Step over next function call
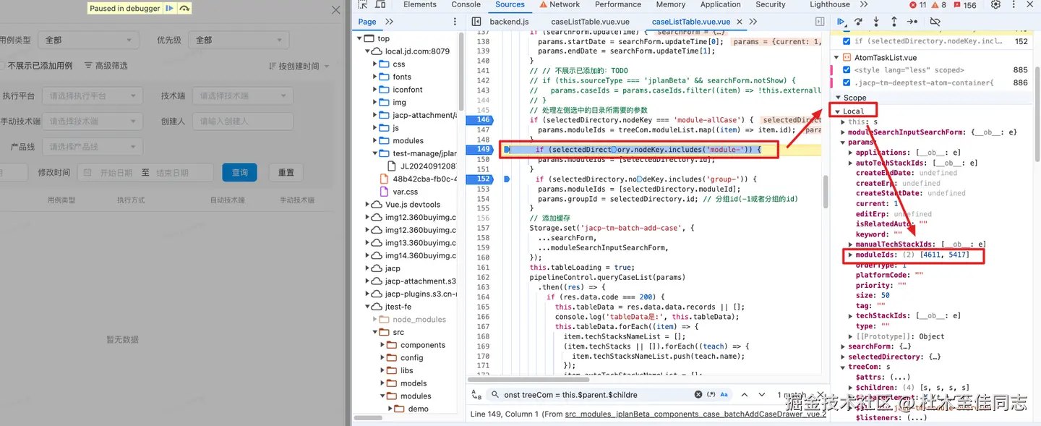This screenshot has height=426, width=1041. 858,22
